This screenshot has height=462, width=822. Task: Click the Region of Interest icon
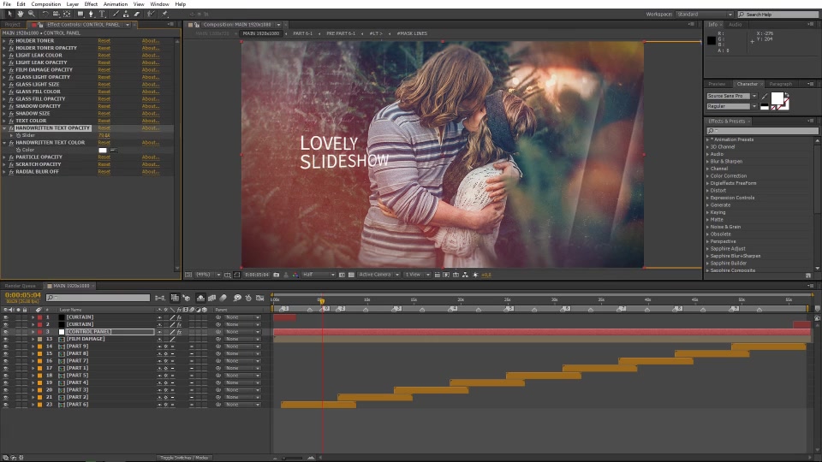coord(342,275)
